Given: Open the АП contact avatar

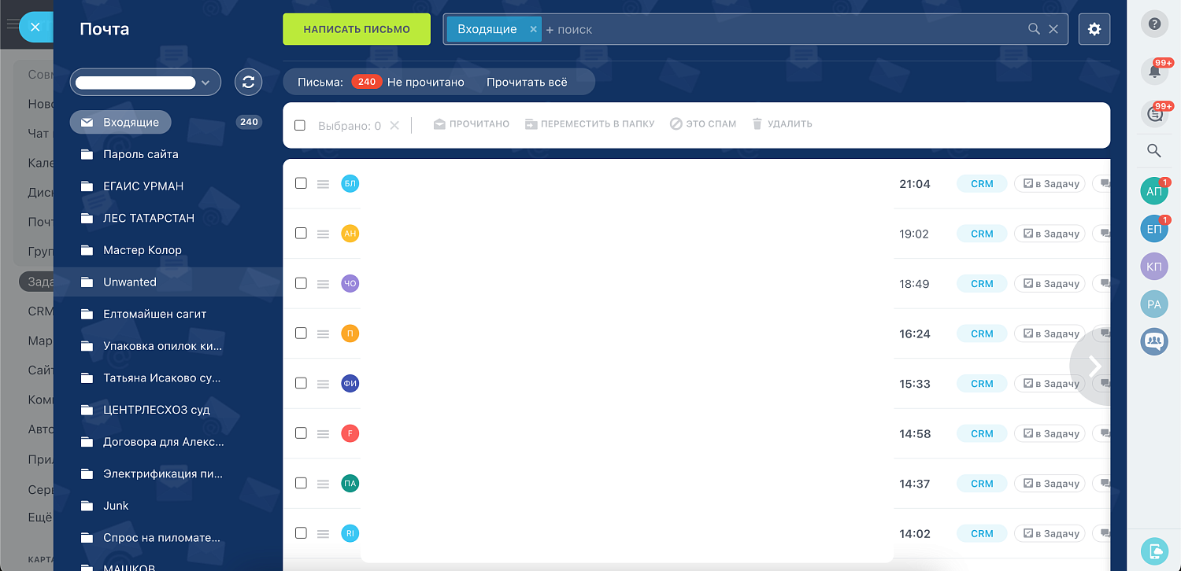Looking at the screenshot, I should (x=1153, y=190).
